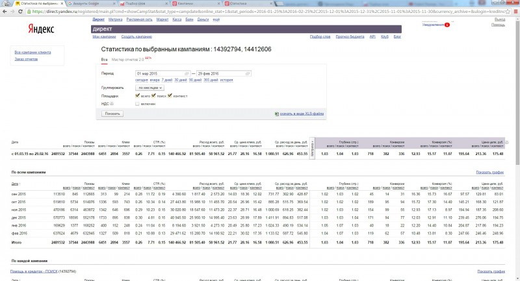Toggle the 'всего' platforms checkbox
Screen dimensions: 520x281
[137, 95]
